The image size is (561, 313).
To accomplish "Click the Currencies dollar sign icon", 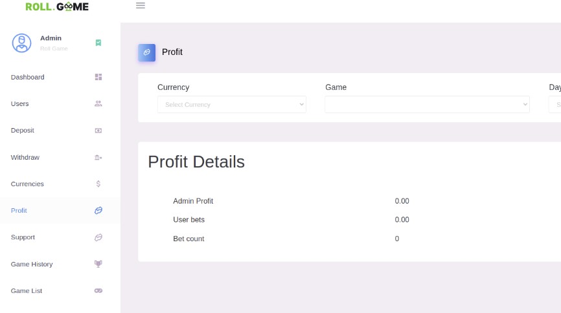I will [98, 184].
